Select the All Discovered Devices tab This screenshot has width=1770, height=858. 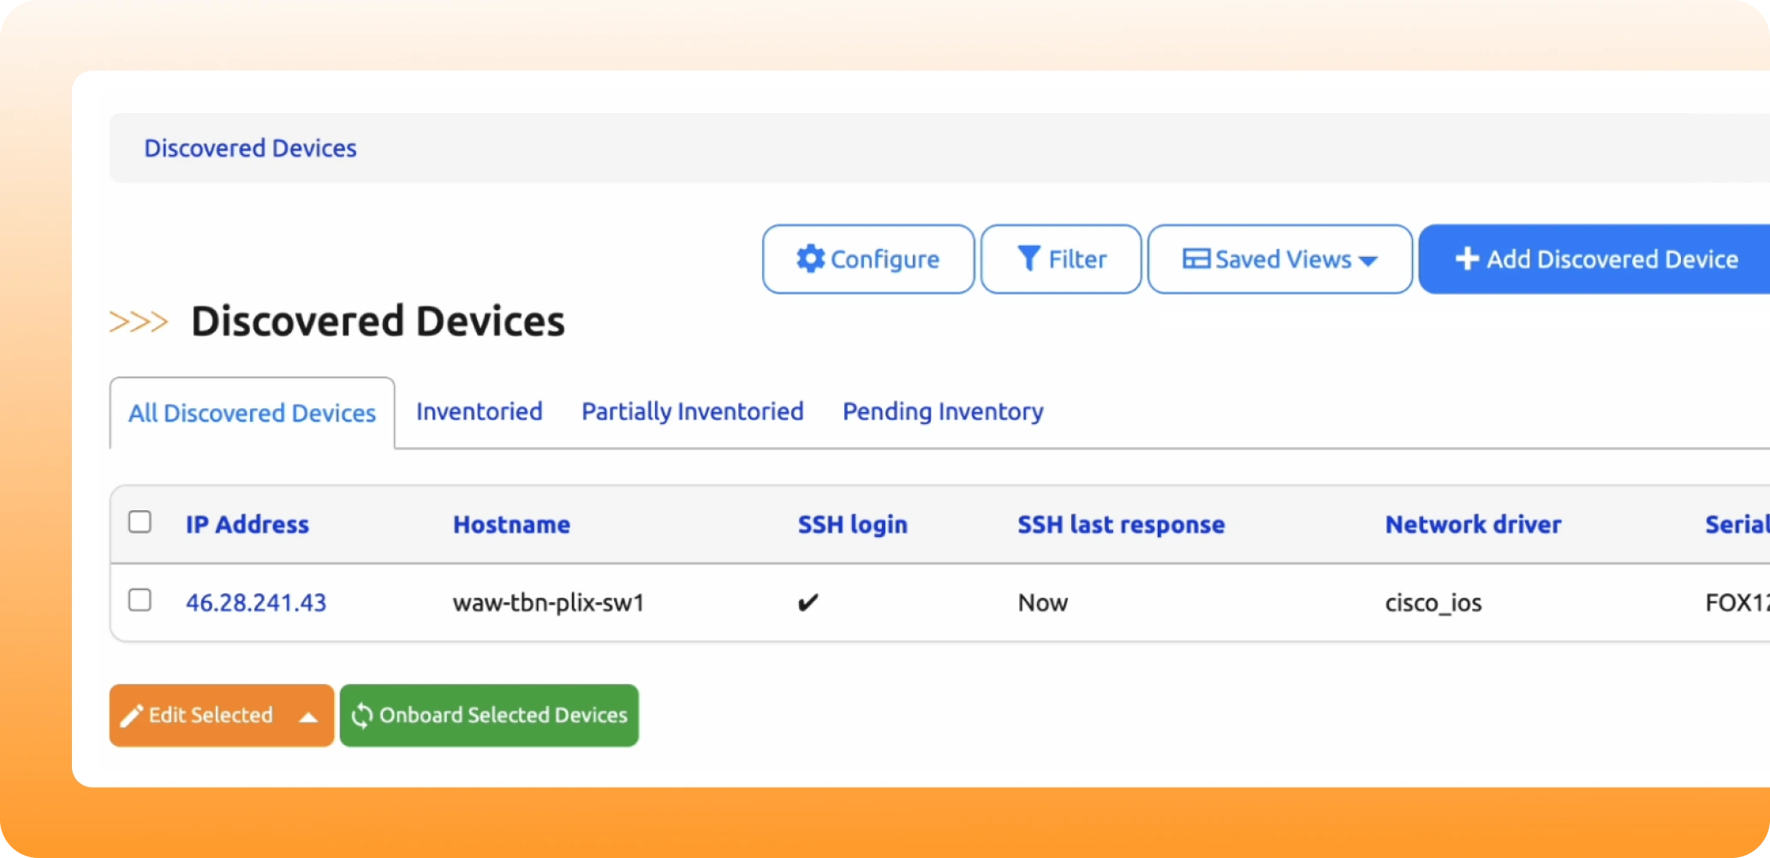(x=252, y=414)
